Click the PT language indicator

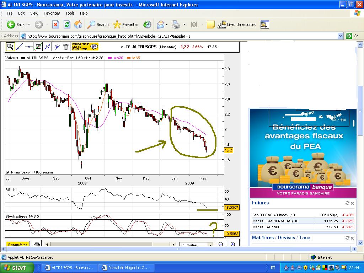pyautogui.click(x=273, y=268)
